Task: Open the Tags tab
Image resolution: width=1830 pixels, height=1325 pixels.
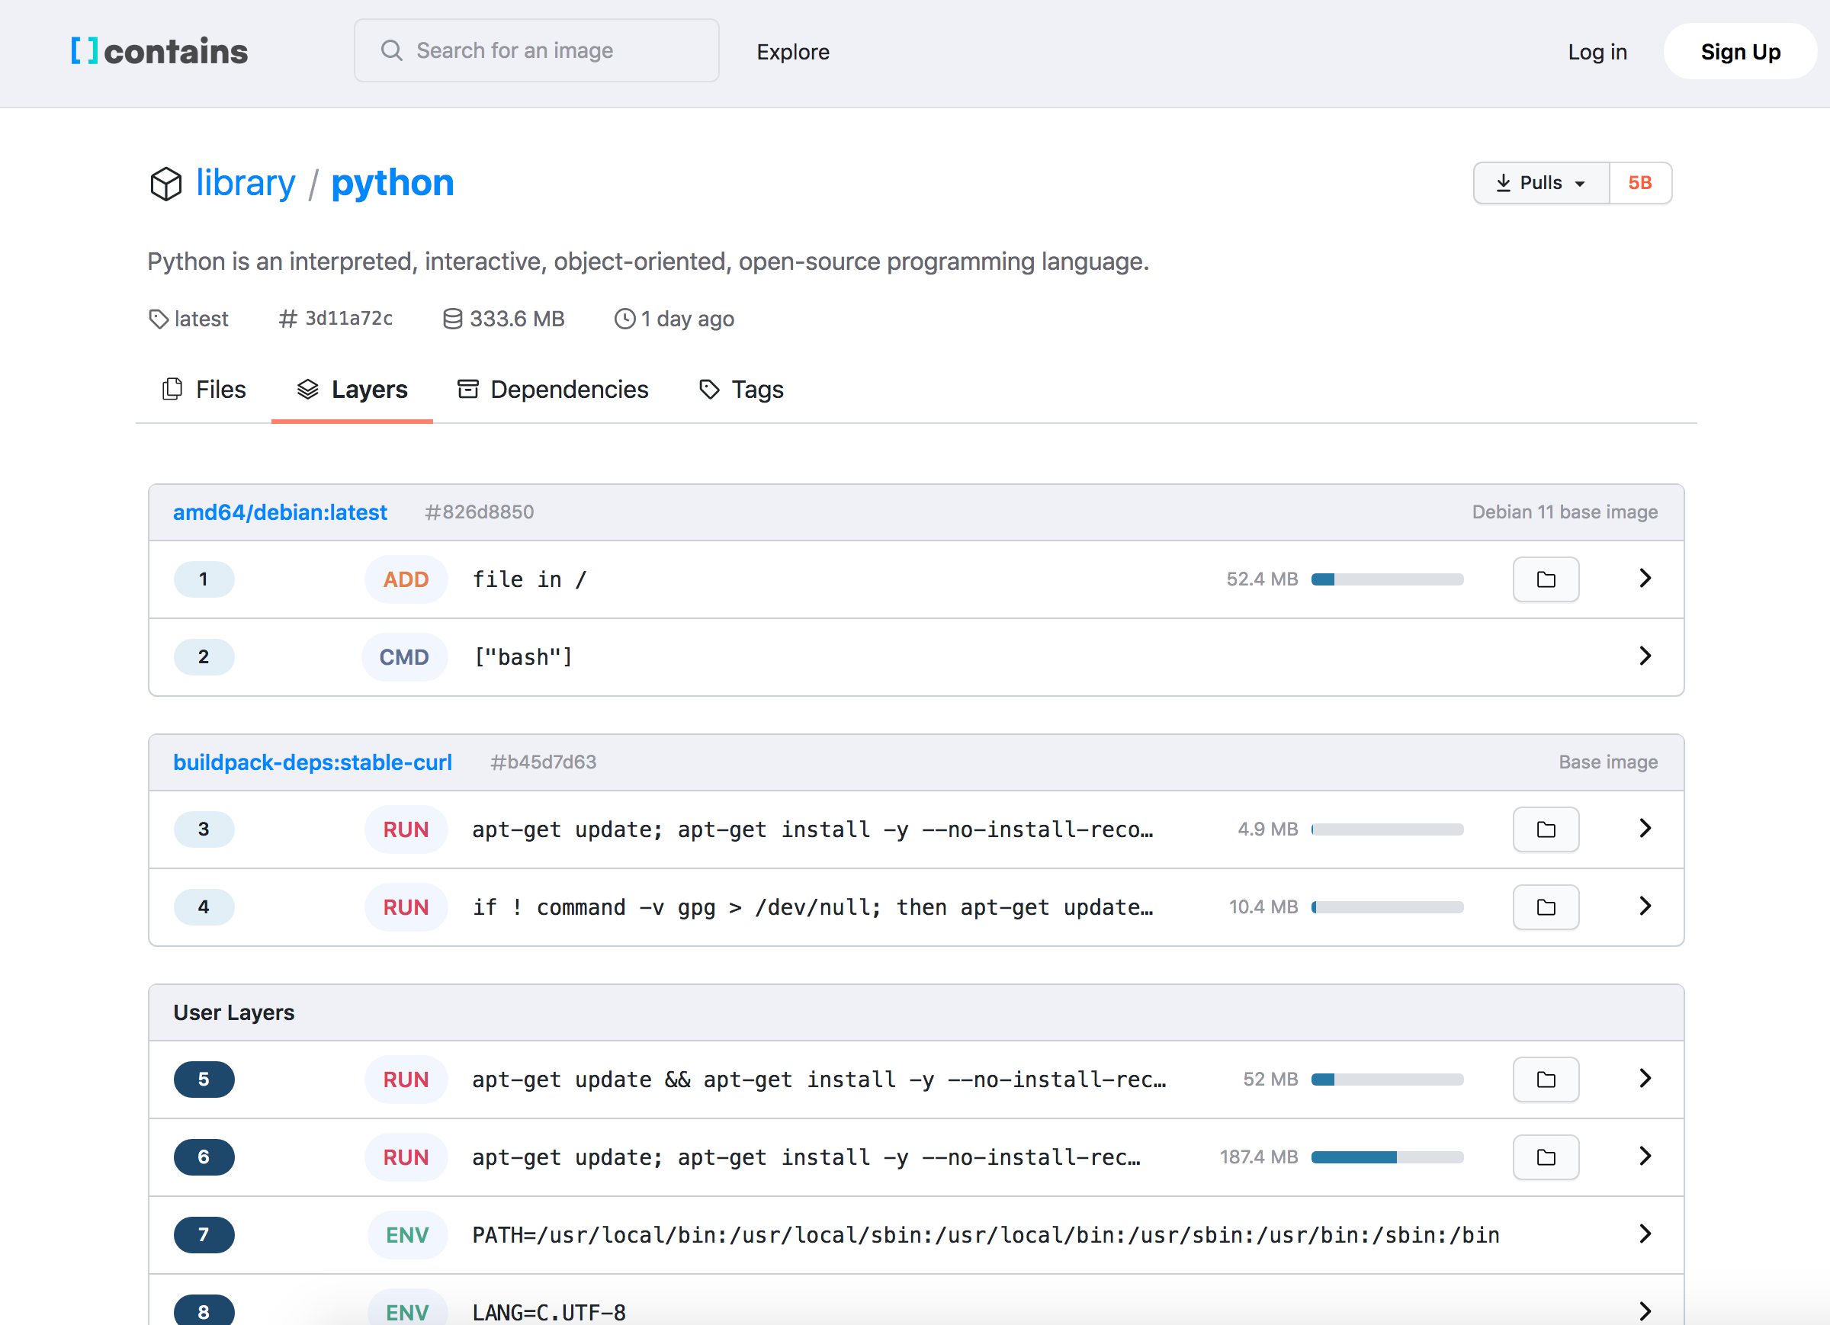Action: [740, 390]
